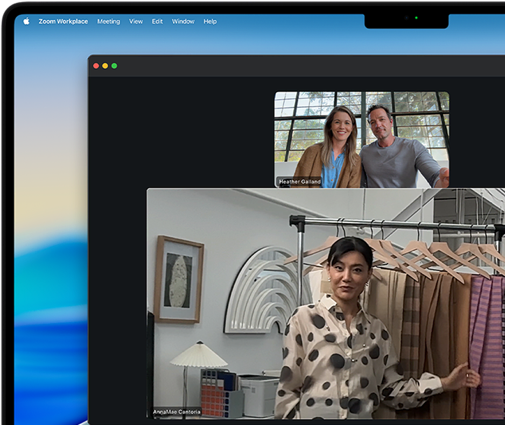Click the AnnaMae Cantoria name label

pyautogui.click(x=177, y=412)
